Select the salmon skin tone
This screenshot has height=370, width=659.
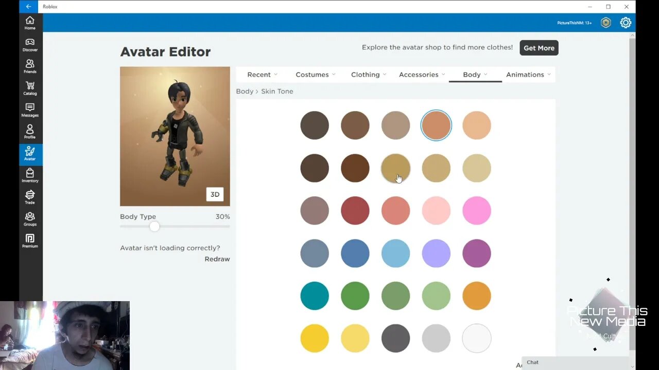click(x=395, y=211)
